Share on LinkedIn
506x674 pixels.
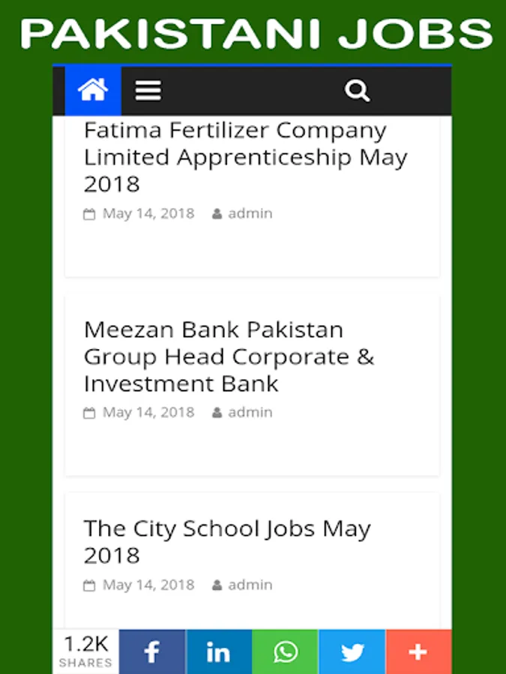coord(219,652)
